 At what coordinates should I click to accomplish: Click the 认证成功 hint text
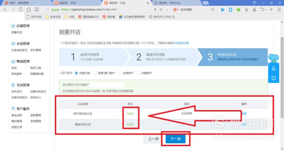tap(187, 113)
